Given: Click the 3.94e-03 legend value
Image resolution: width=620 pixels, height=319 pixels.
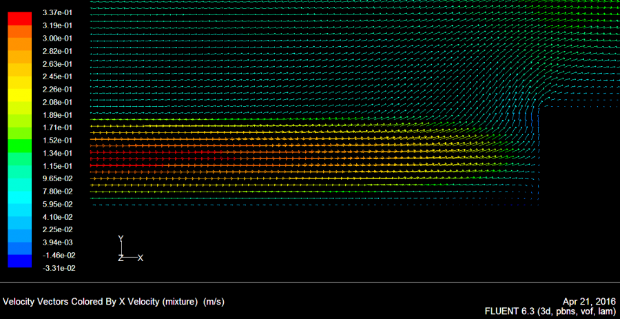Looking at the screenshot, I should tap(57, 243).
